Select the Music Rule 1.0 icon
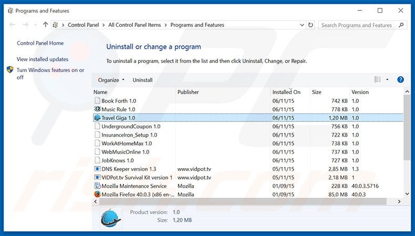This screenshot has height=236, width=415. click(97, 109)
